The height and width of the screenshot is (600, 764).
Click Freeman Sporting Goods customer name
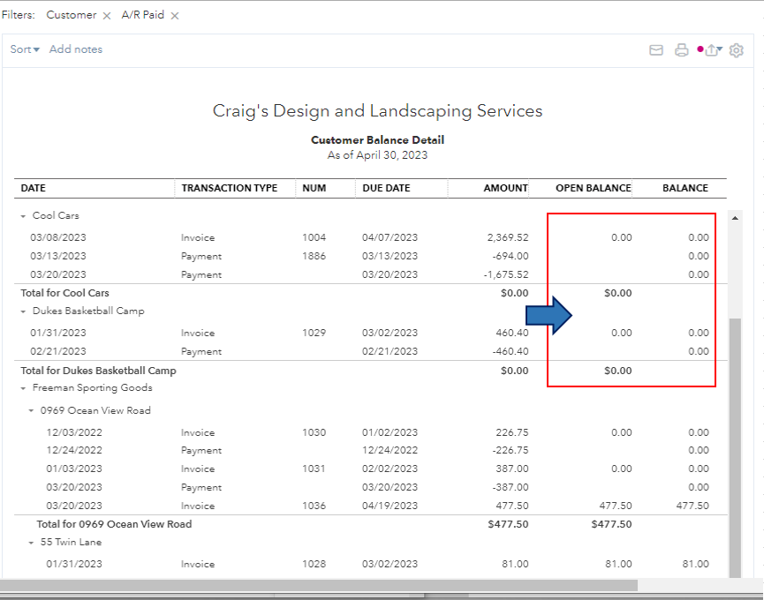92,388
